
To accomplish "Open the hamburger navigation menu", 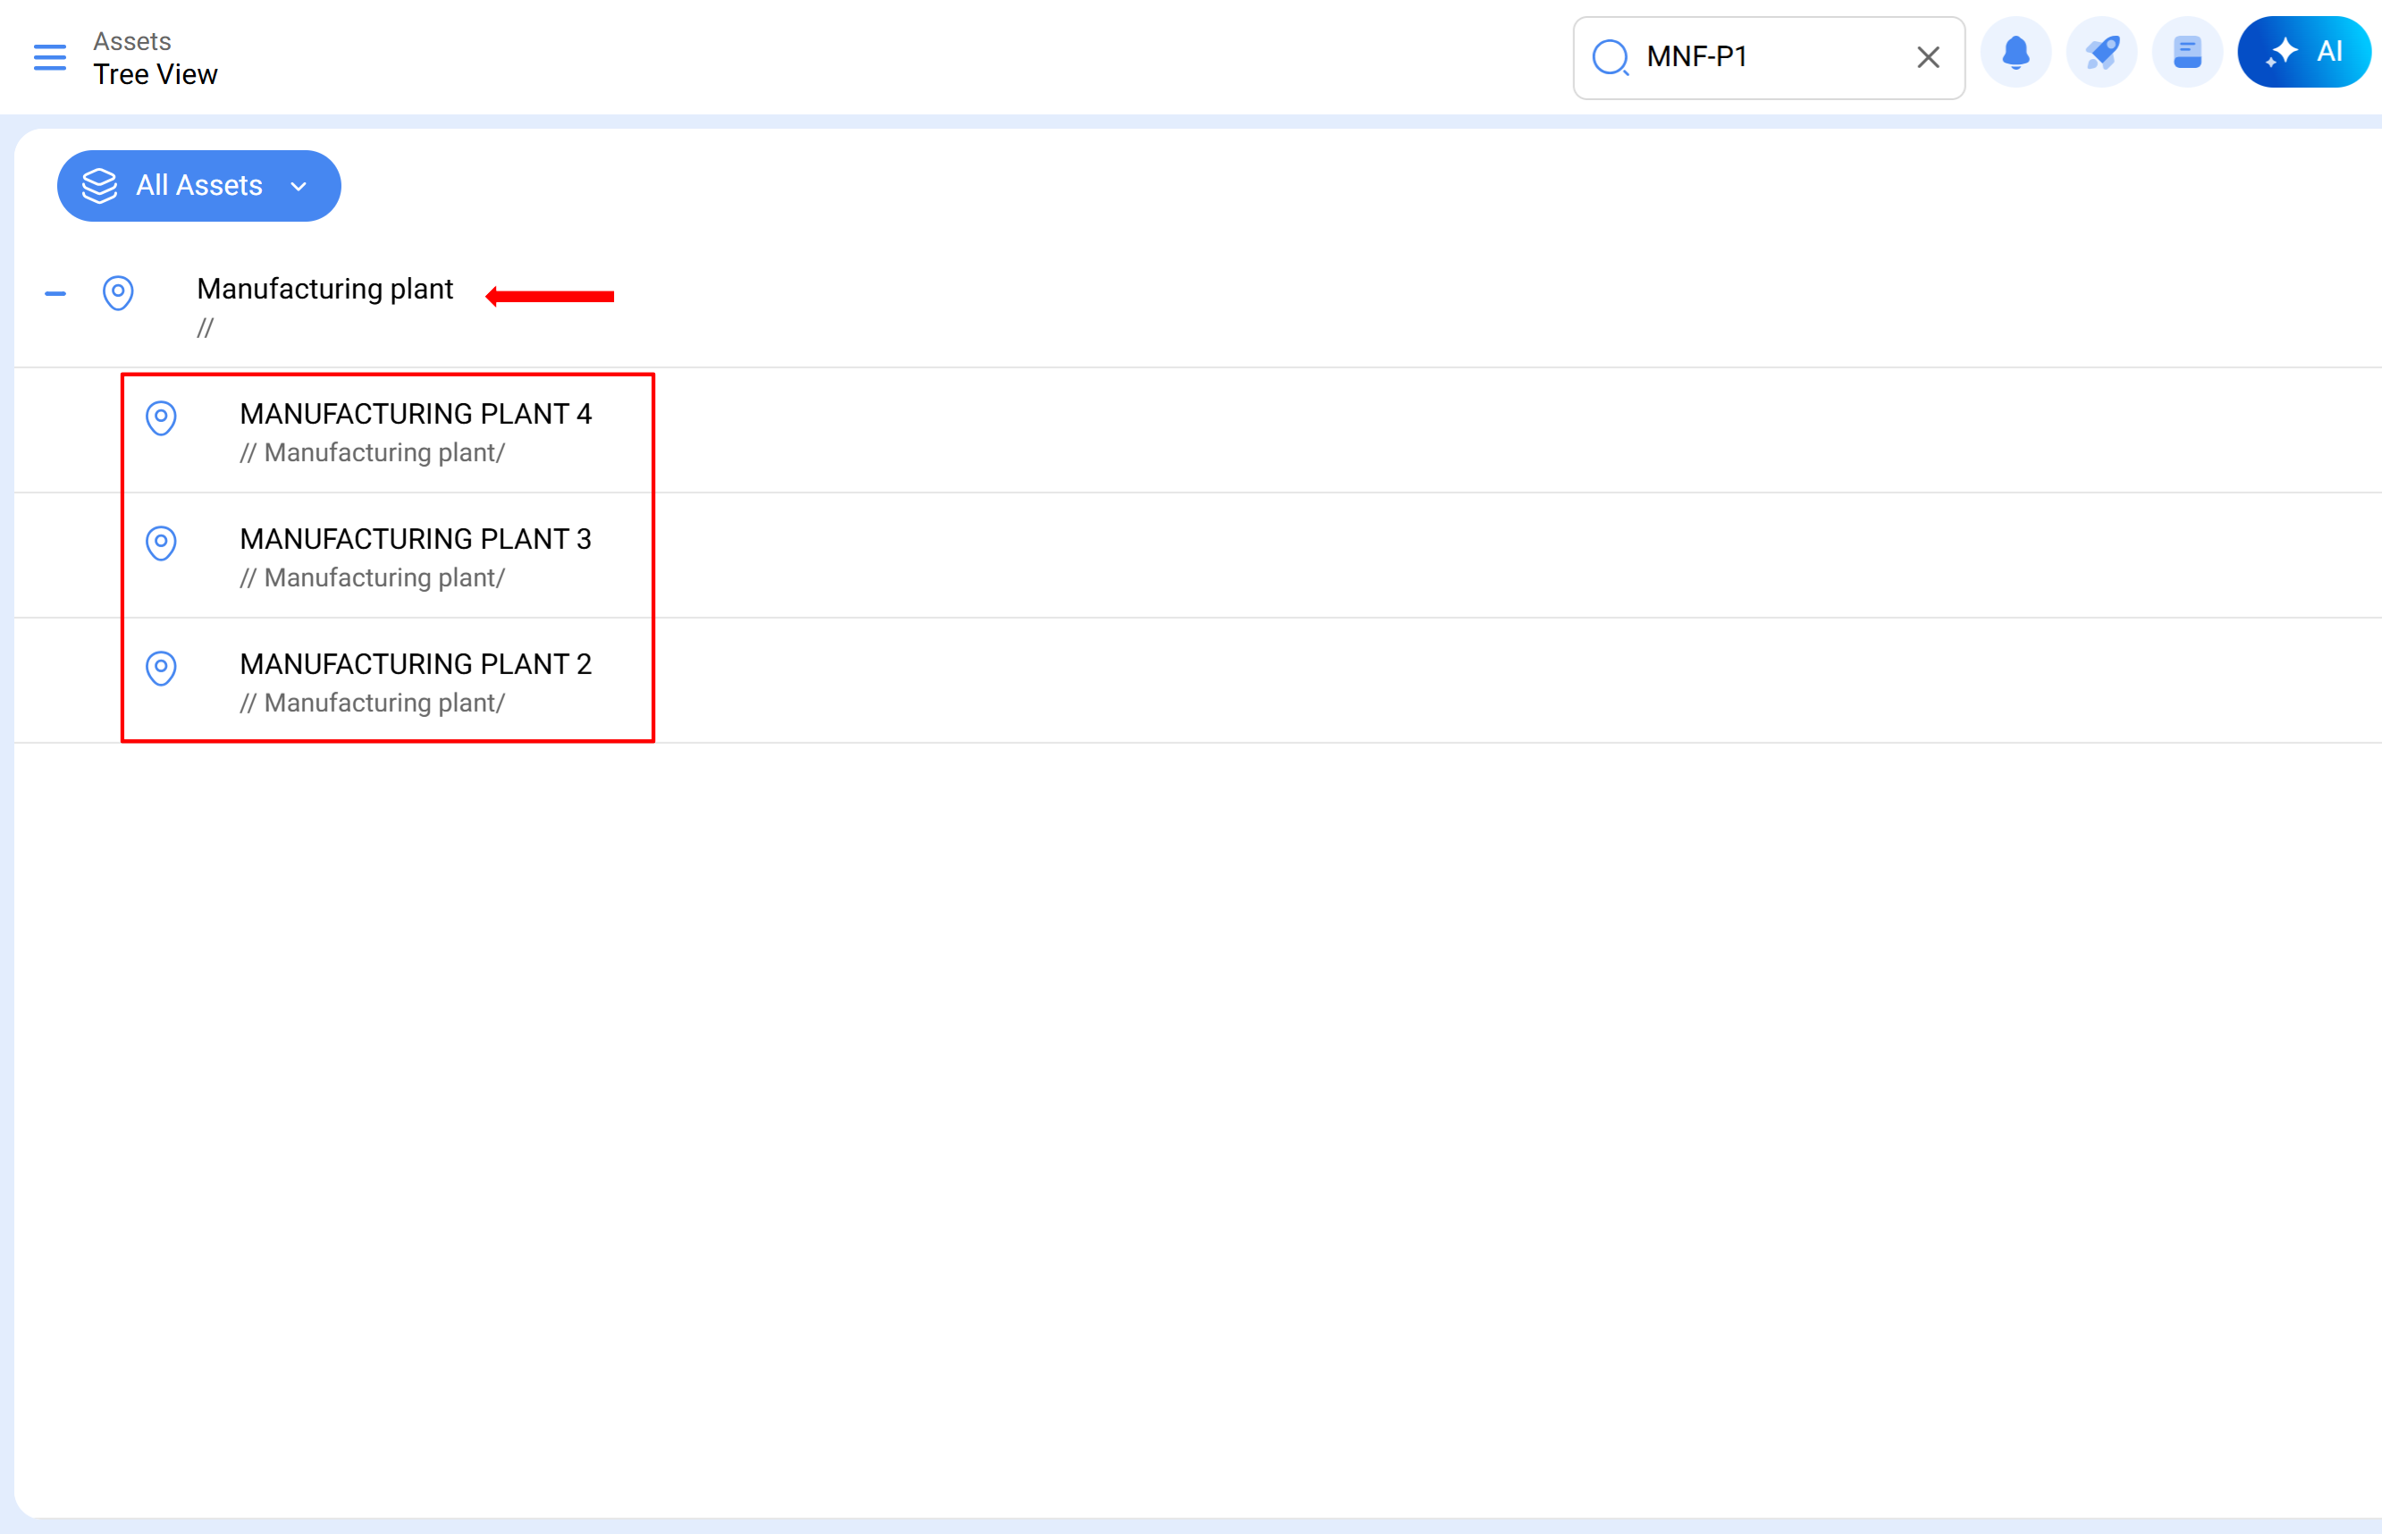I will point(50,57).
